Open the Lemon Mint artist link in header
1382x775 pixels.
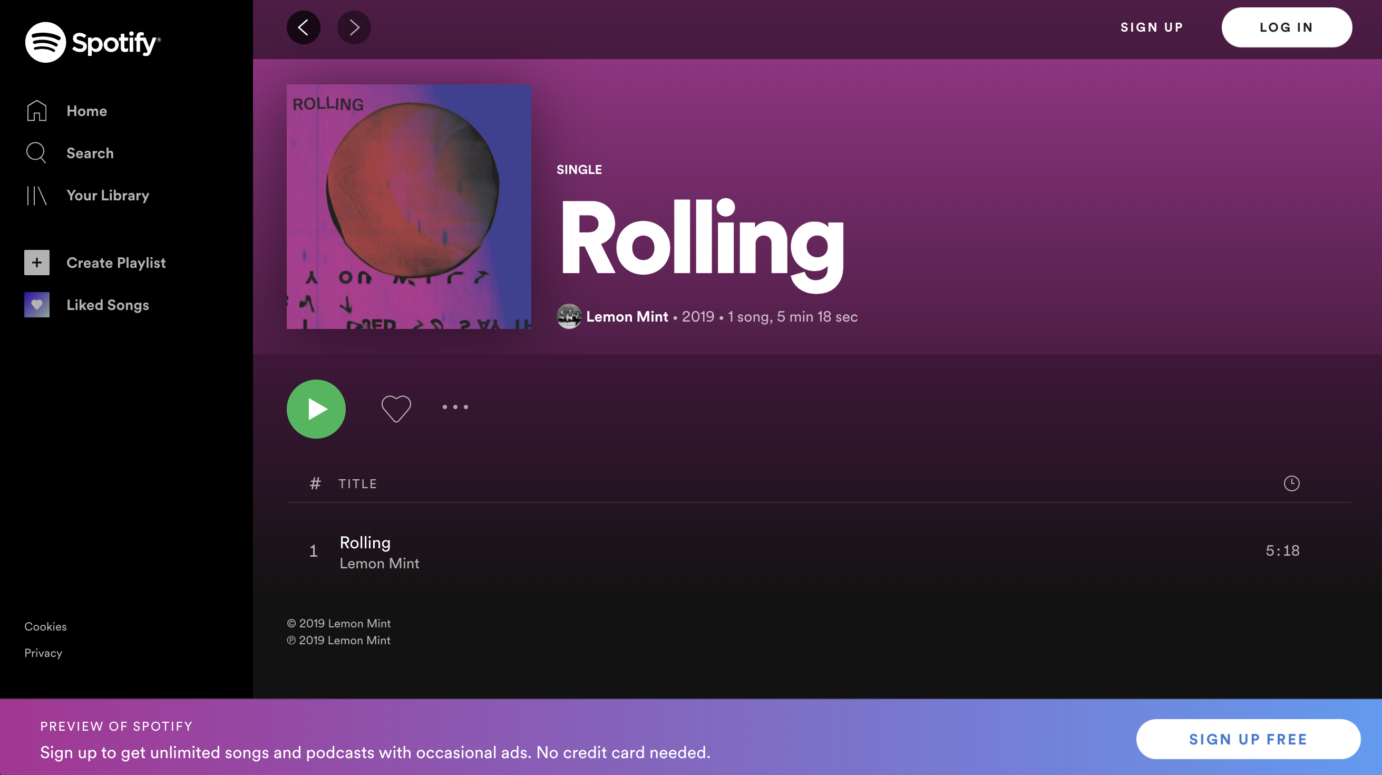point(627,317)
